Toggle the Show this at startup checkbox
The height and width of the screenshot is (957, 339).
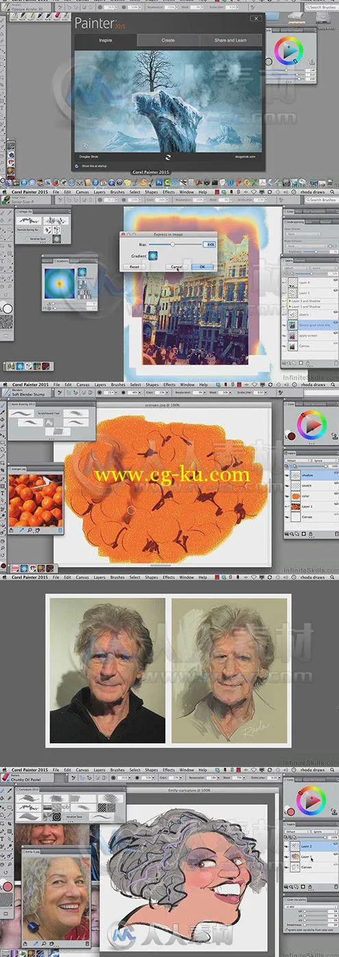coord(77,166)
